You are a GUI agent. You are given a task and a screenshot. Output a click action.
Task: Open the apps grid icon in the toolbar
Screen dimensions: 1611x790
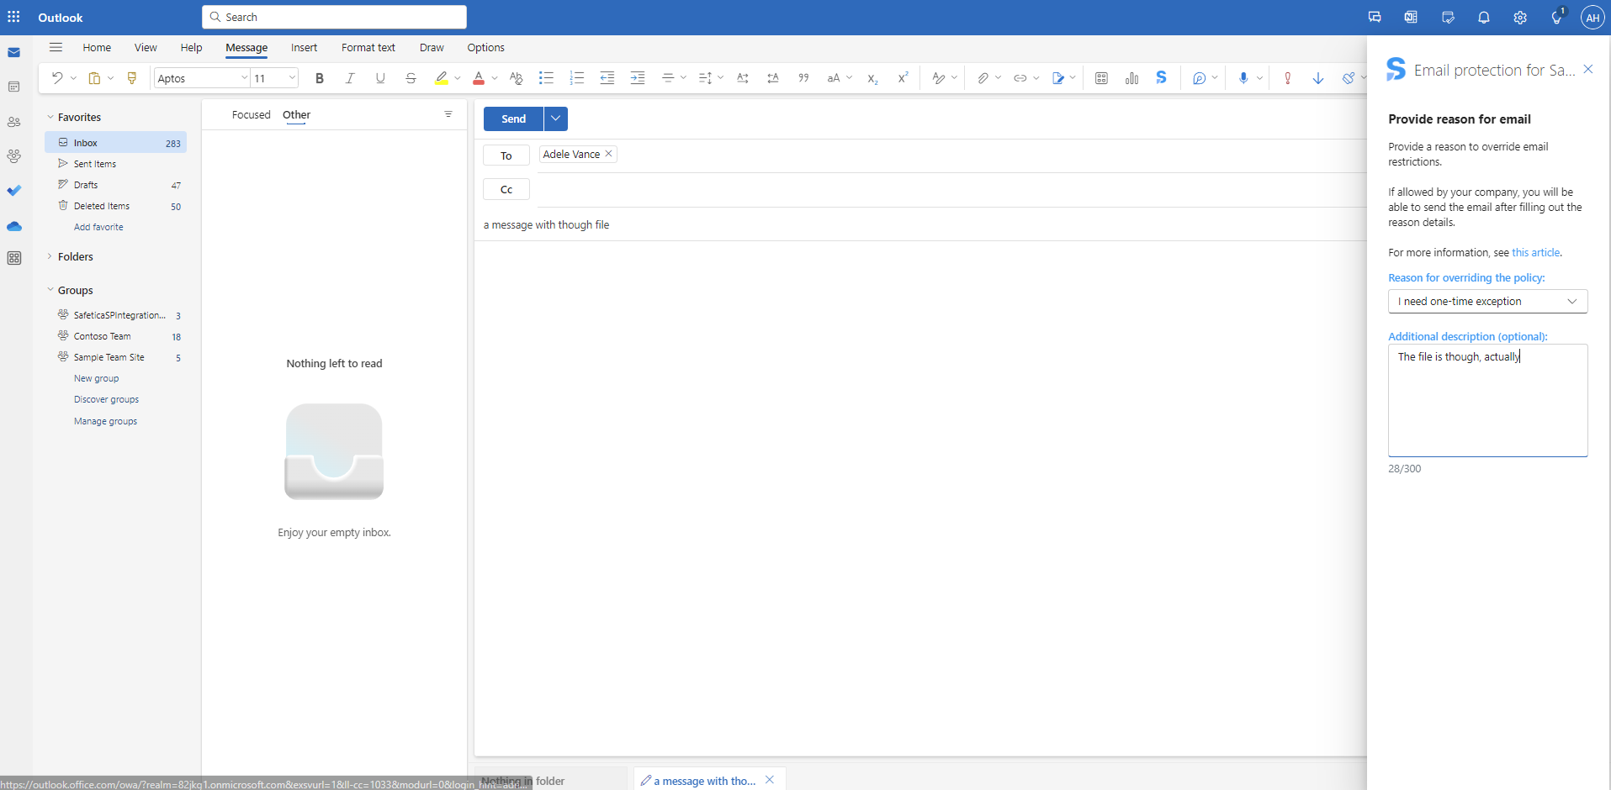[x=1101, y=78]
